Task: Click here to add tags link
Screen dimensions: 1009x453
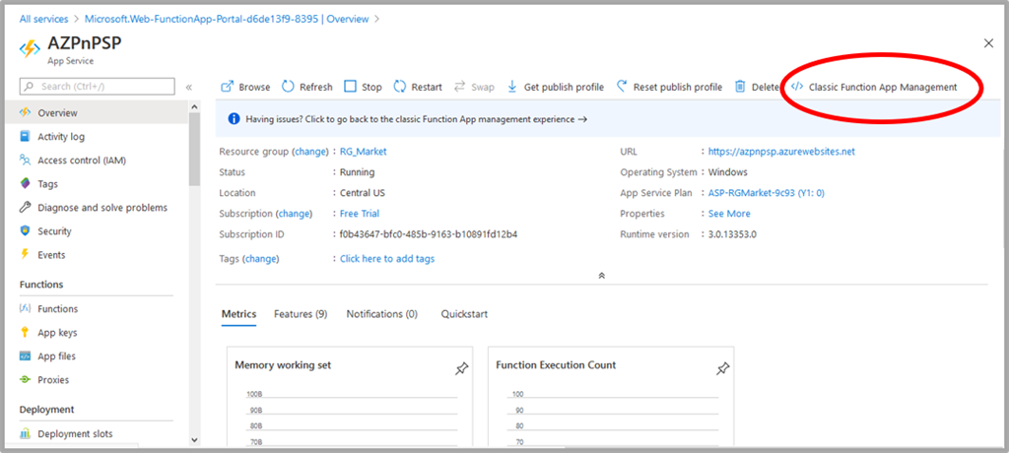Action: (386, 259)
